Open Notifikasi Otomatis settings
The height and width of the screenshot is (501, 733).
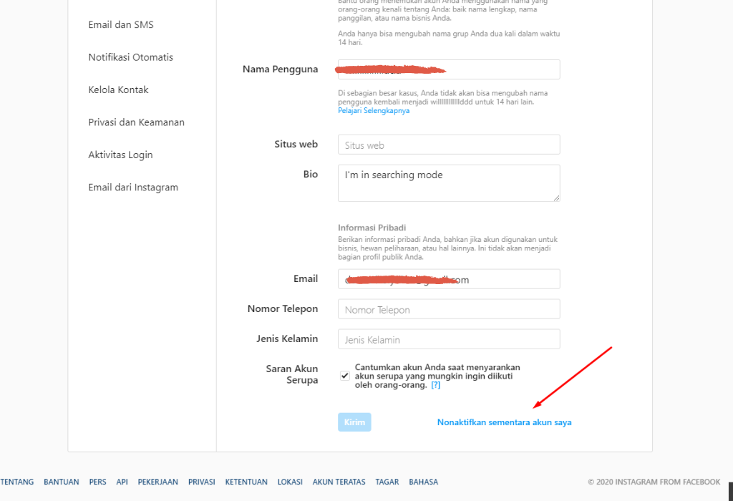click(131, 57)
